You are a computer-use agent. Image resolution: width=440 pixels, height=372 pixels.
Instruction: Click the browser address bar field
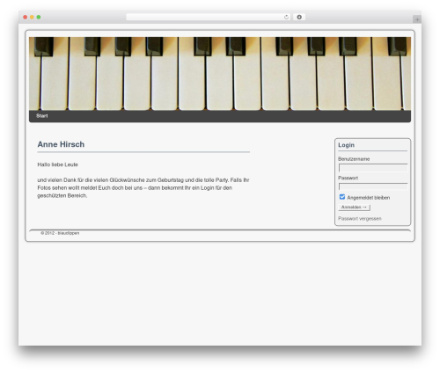[x=209, y=18]
